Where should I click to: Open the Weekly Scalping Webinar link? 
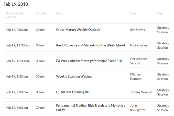[74, 76]
